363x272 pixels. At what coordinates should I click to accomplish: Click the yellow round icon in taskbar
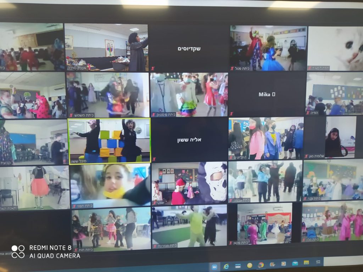coord(250,266)
